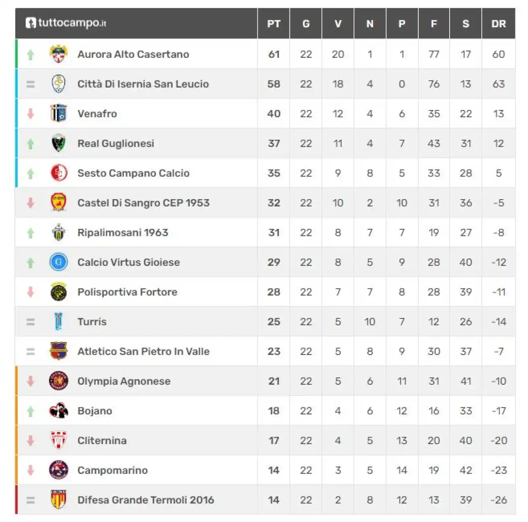Click the tuttocampo.it logo
The height and width of the screenshot is (522, 528).
pyautogui.click(x=66, y=23)
